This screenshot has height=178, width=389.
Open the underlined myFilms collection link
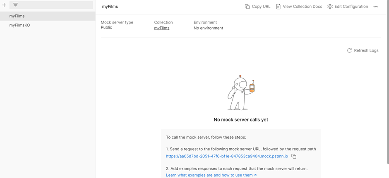coord(162,28)
